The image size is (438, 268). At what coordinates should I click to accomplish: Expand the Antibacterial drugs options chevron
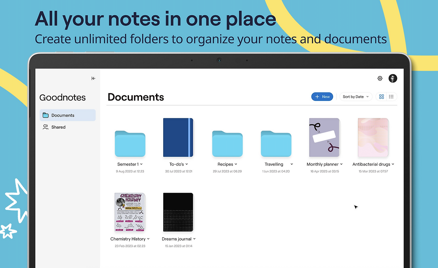(x=393, y=164)
